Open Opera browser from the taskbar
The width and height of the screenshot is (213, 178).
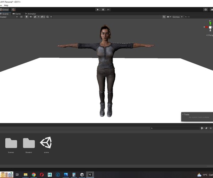click(x=42, y=174)
